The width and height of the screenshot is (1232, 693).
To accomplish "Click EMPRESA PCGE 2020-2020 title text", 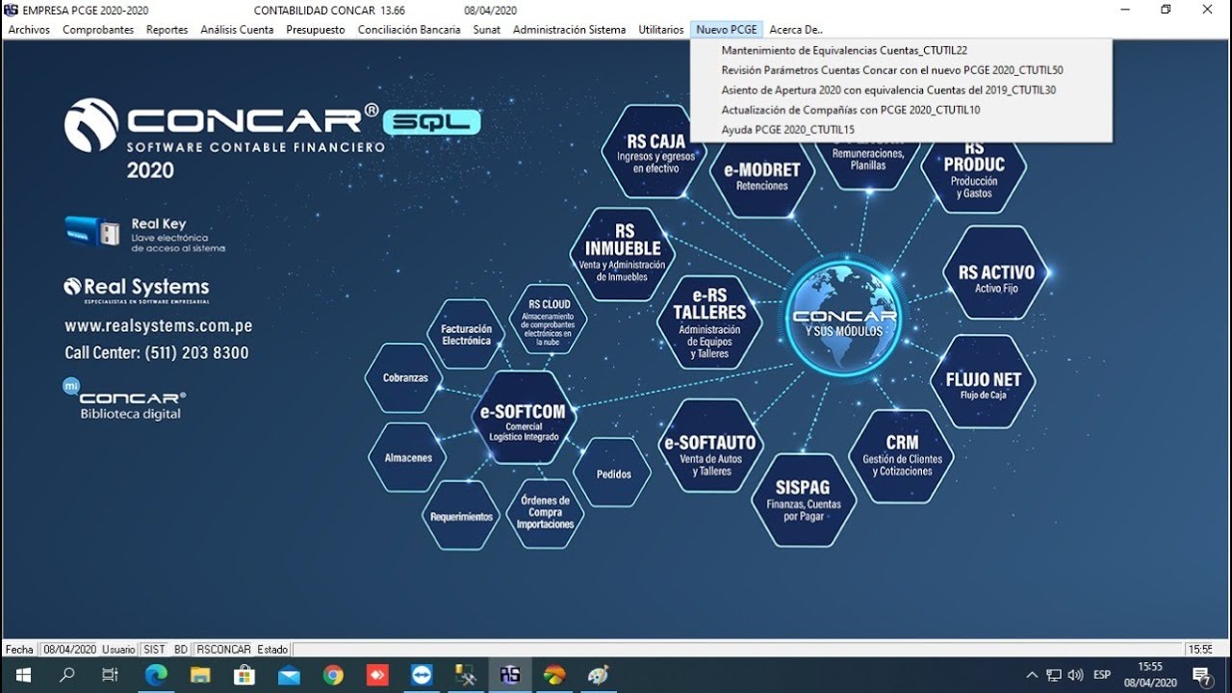I will (x=86, y=10).
